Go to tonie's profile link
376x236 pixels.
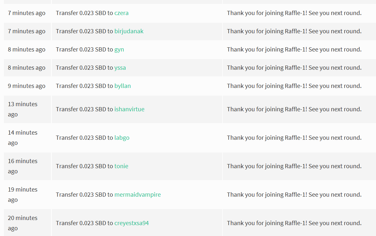pos(121,166)
